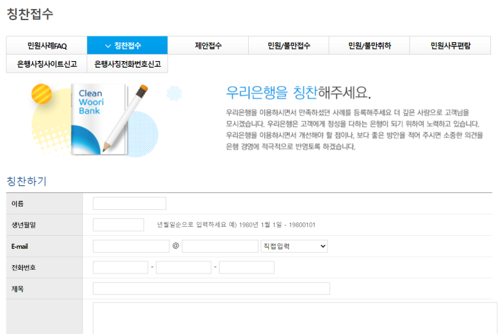The width and height of the screenshot is (502, 334).
Task: Click the E-mail domain field after @
Action: click(220, 246)
